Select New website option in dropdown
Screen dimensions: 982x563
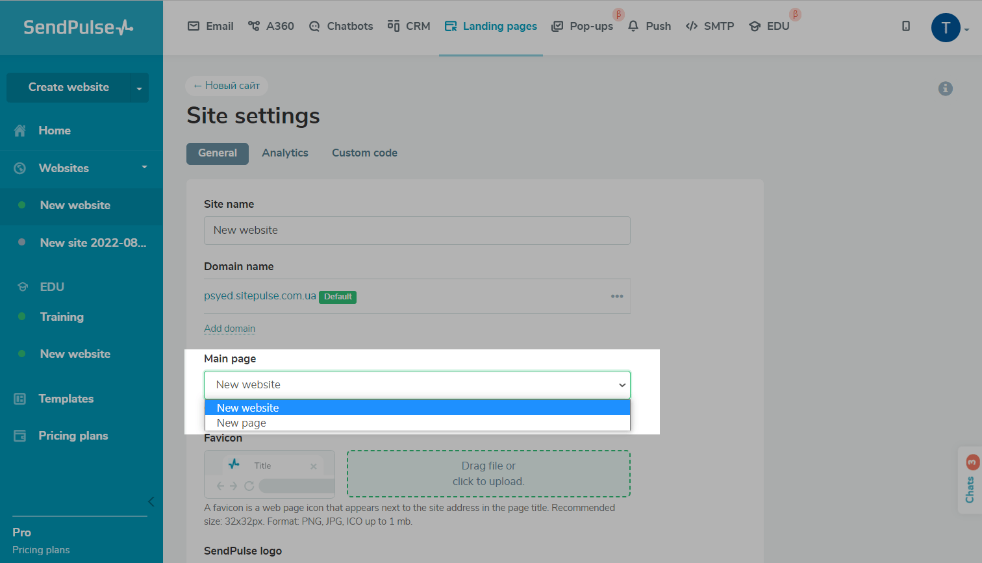click(x=417, y=408)
